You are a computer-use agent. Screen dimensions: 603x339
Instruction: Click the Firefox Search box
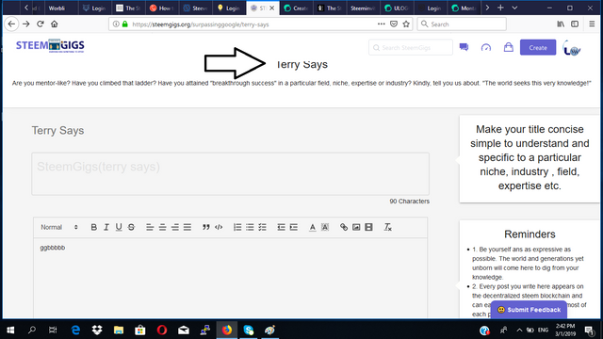pos(462,24)
